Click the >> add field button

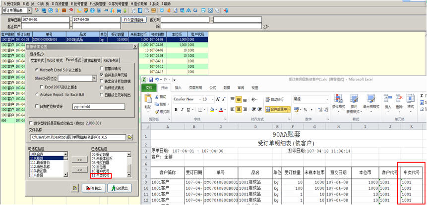79,160
